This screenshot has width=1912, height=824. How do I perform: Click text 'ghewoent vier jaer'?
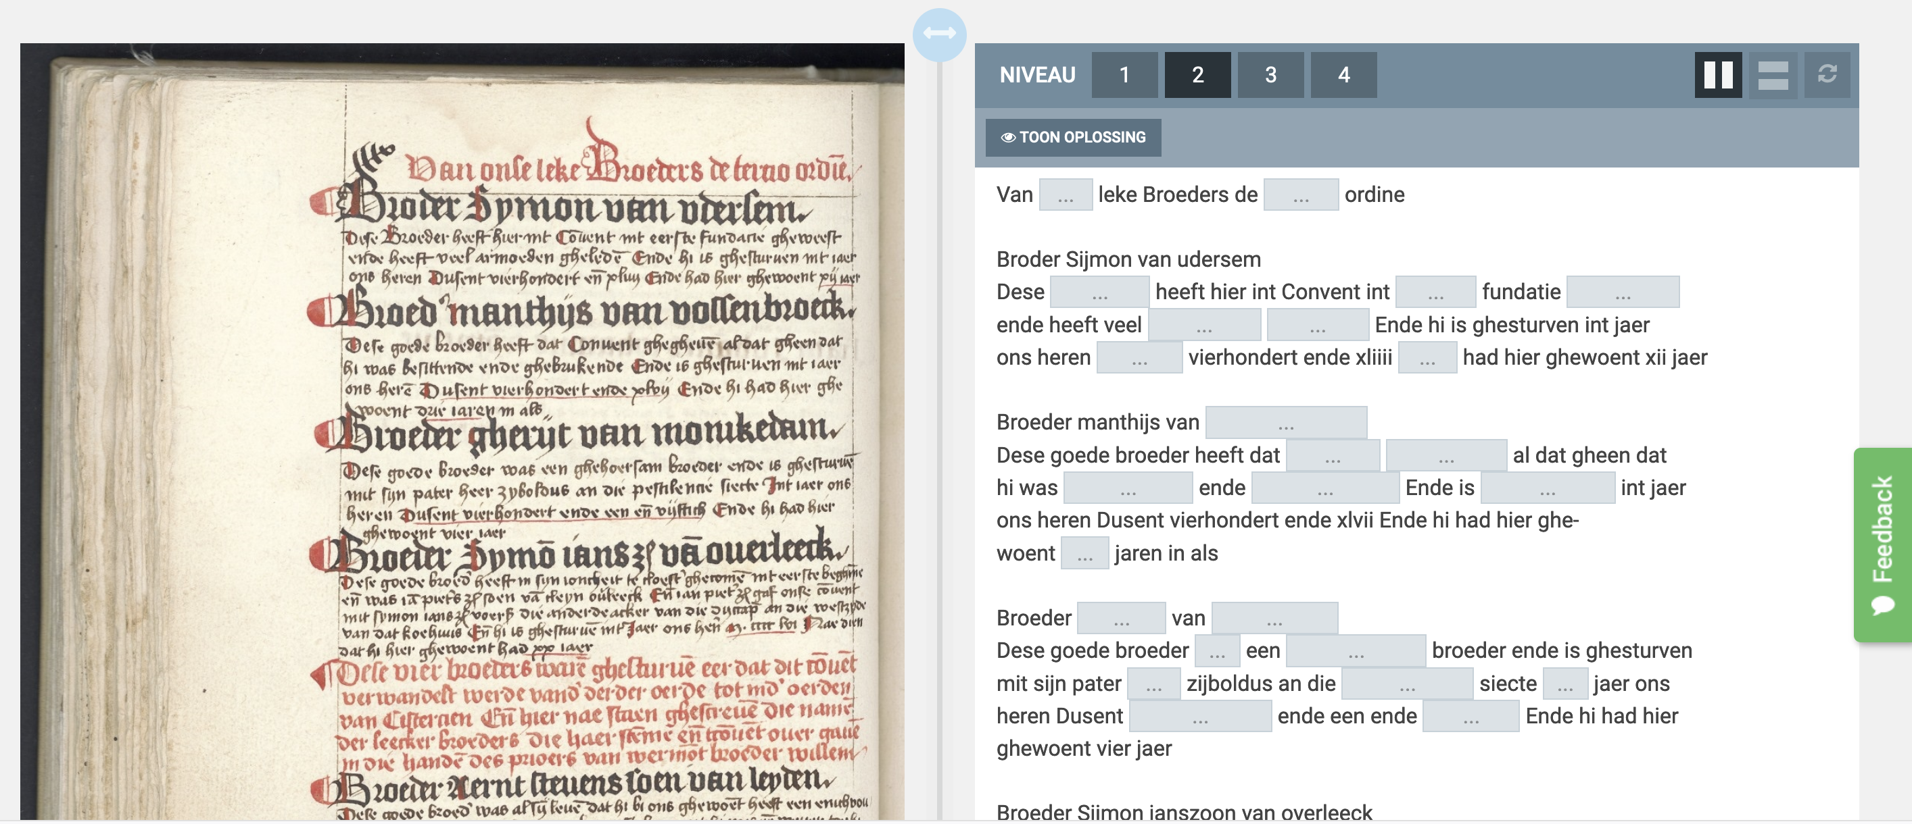[x=1084, y=749]
